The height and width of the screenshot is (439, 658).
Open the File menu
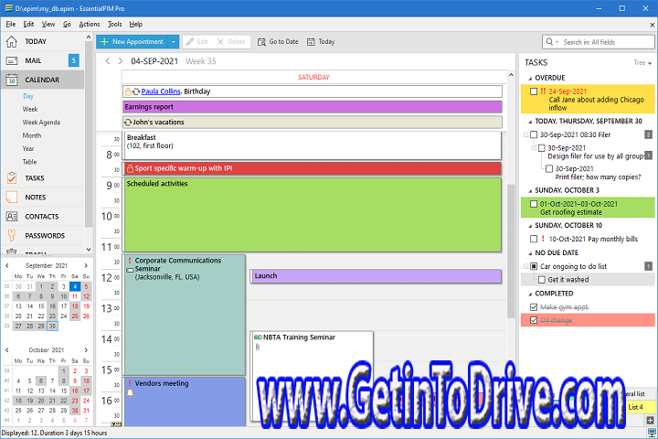tap(11, 25)
